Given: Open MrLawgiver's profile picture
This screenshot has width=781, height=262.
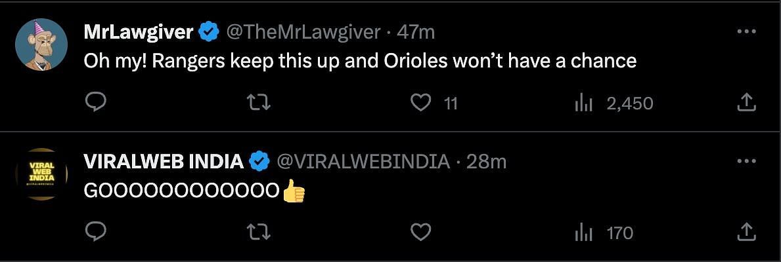Looking at the screenshot, I should click(41, 45).
